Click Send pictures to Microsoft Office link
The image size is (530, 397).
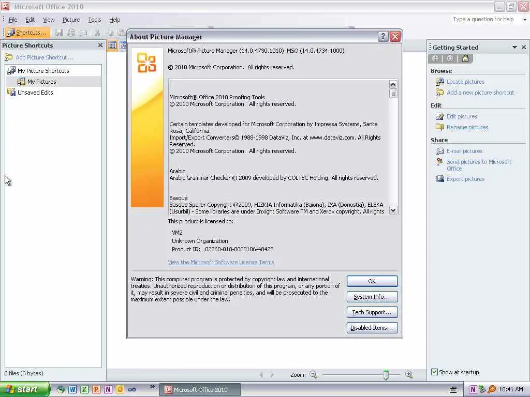(x=479, y=165)
